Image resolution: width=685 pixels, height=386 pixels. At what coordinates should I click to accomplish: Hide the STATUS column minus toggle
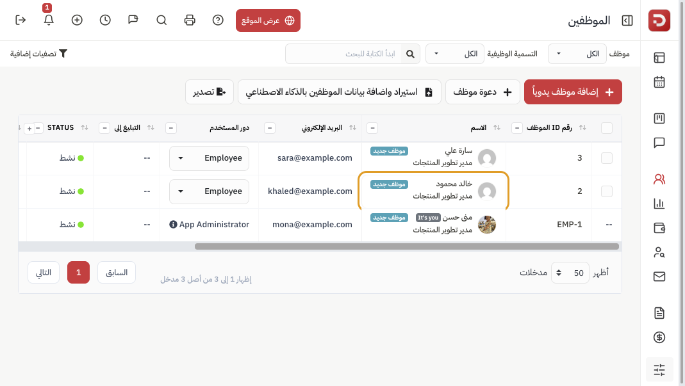38,128
